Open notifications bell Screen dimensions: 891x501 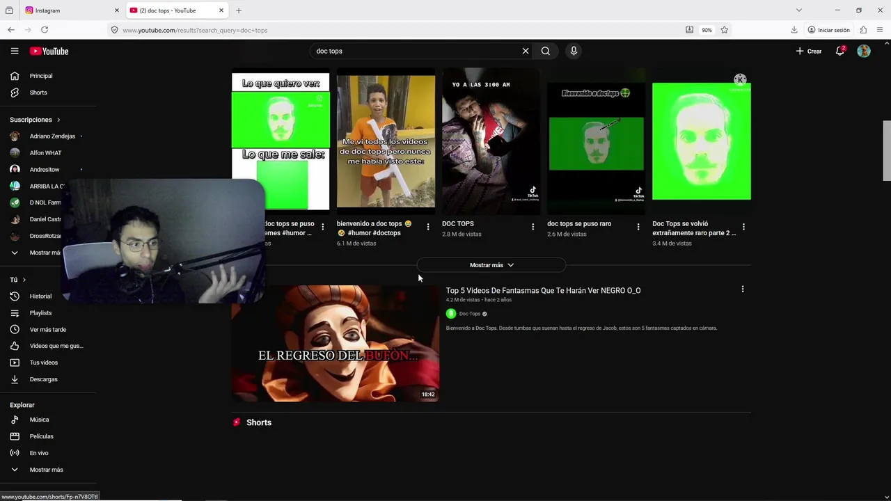click(x=840, y=51)
